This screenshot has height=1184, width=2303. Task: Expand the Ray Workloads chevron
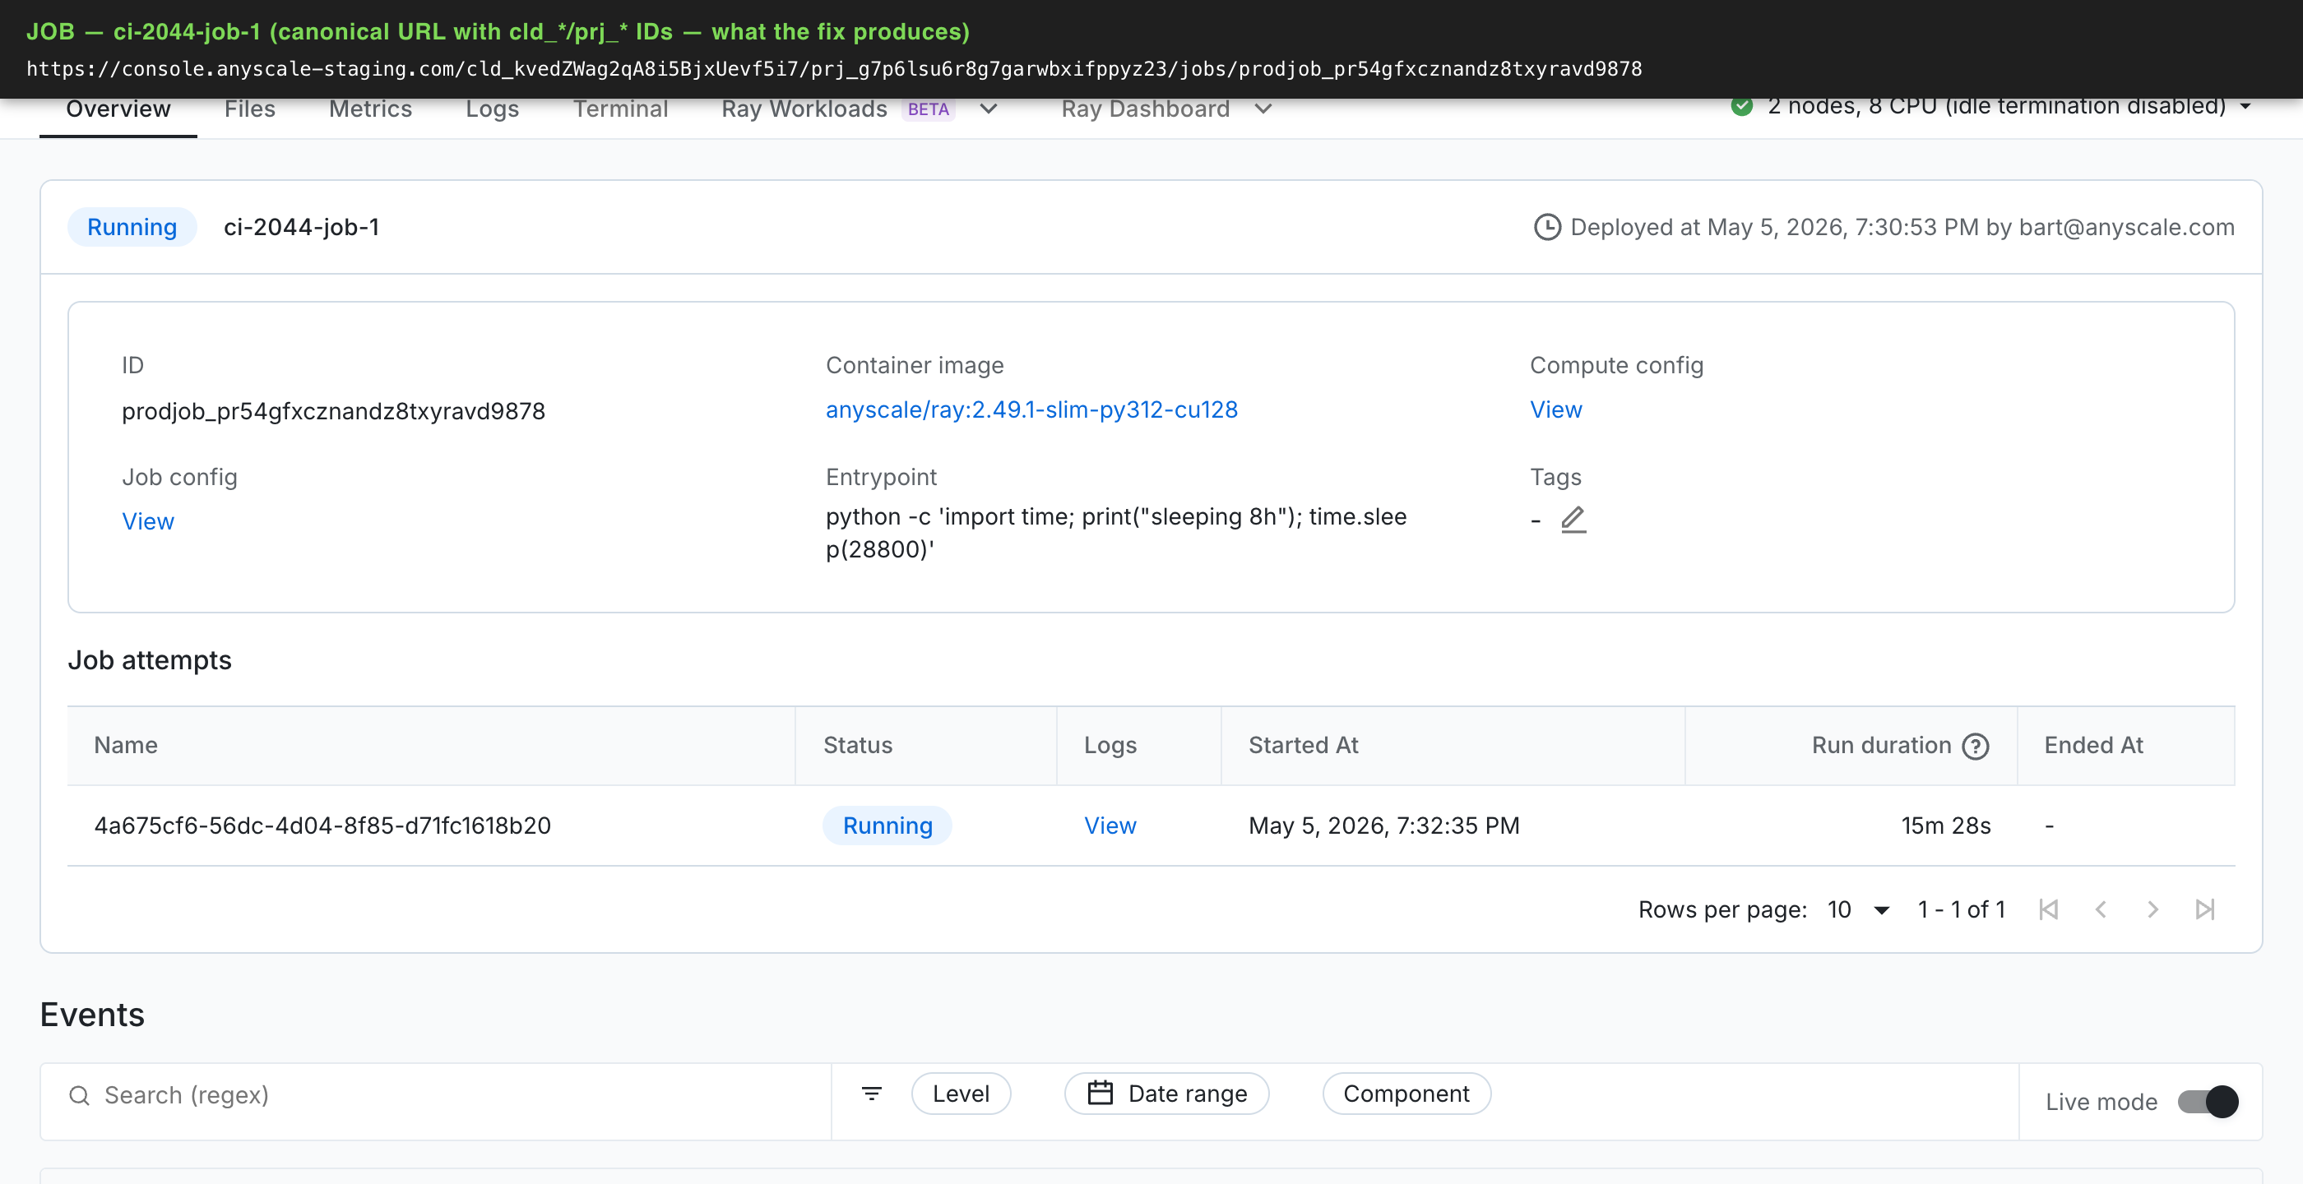(988, 109)
